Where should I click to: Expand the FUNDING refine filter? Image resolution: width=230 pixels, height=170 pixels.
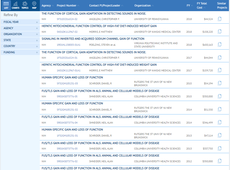[20, 52]
